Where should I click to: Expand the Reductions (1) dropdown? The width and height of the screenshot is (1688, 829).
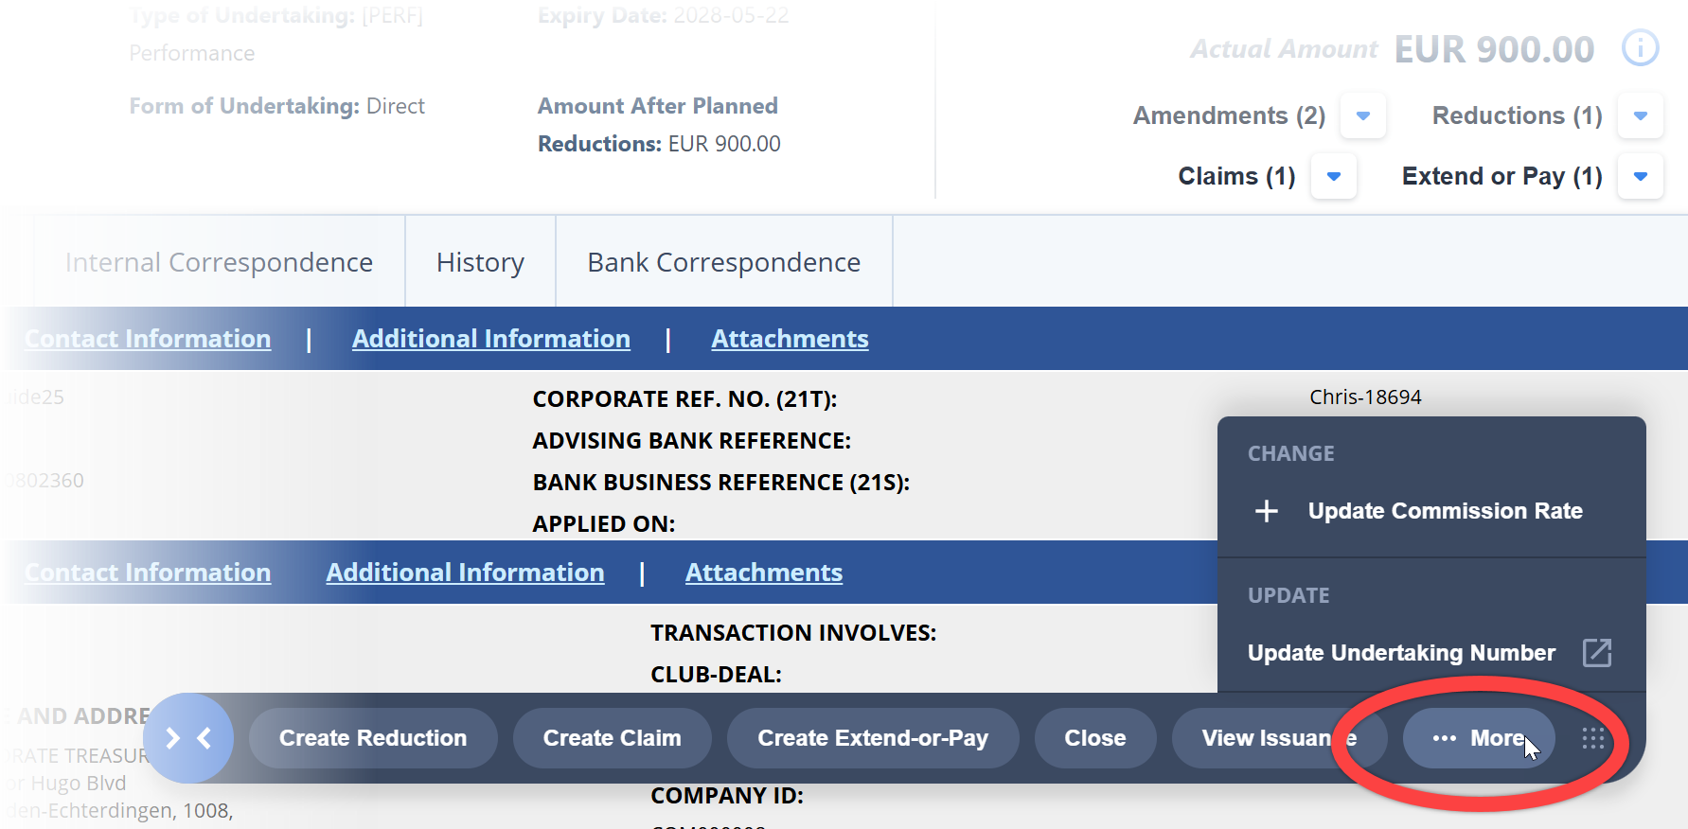(x=1640, y=115)
